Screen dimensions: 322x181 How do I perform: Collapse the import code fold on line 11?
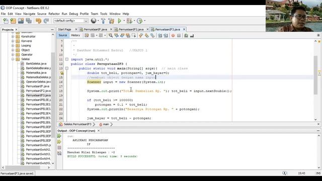tap(67, 59)
